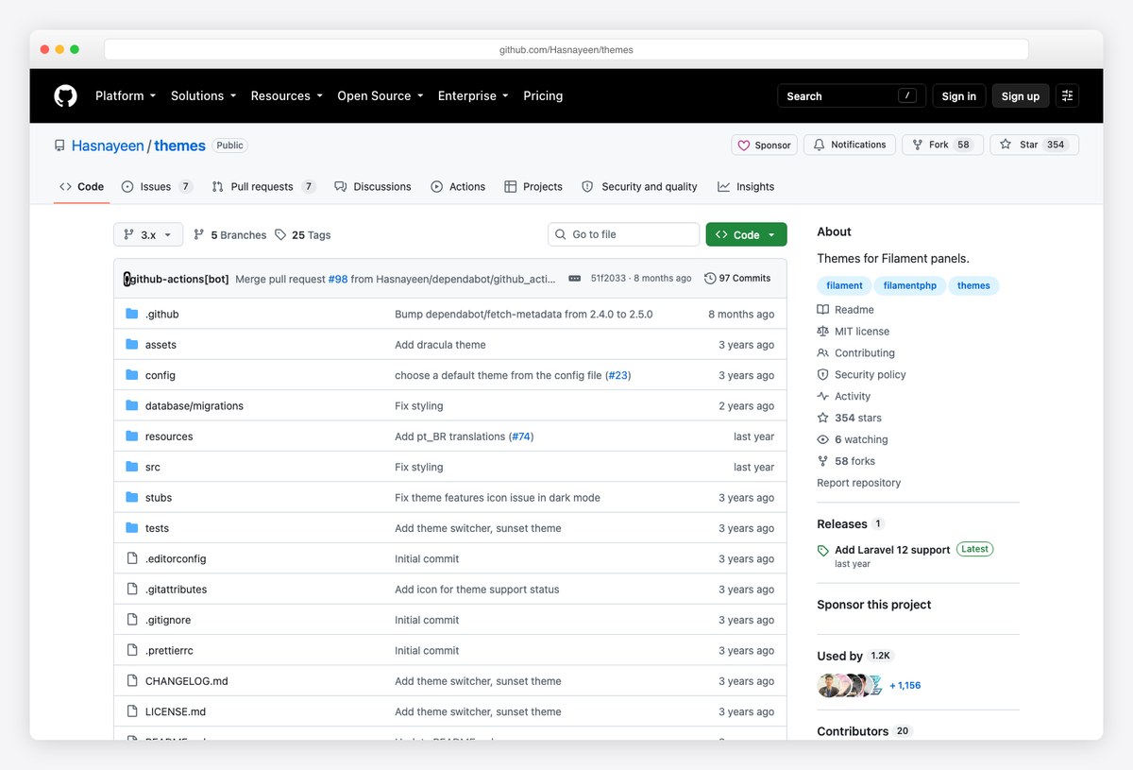Image resolution: width=1133 pixels, height=770 pixels.
Task: Open the .github folder
Action: (161, 314)
